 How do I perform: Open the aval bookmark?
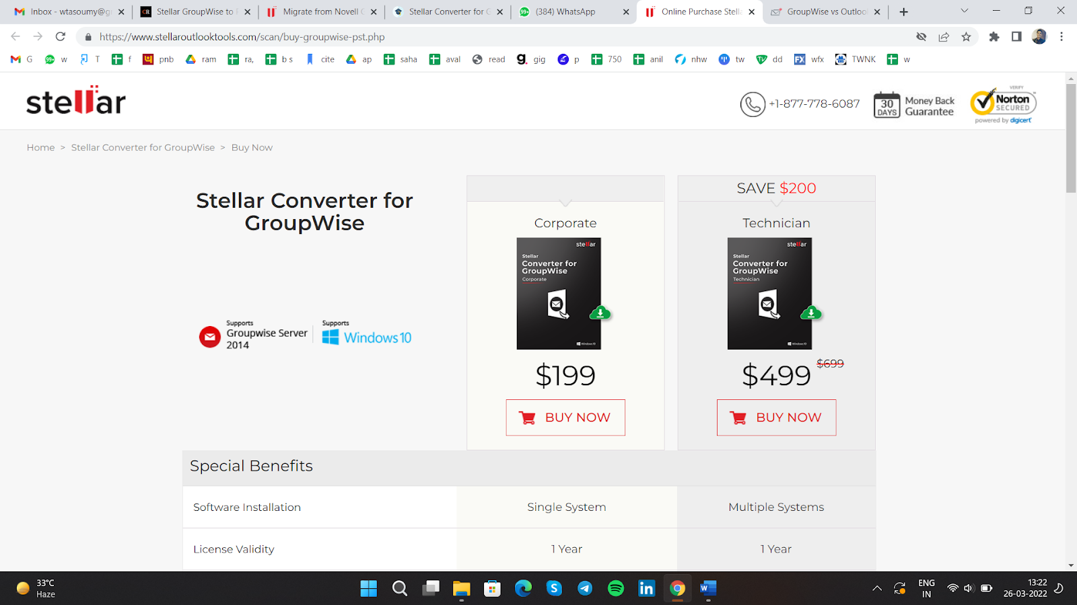click(445, 59)
